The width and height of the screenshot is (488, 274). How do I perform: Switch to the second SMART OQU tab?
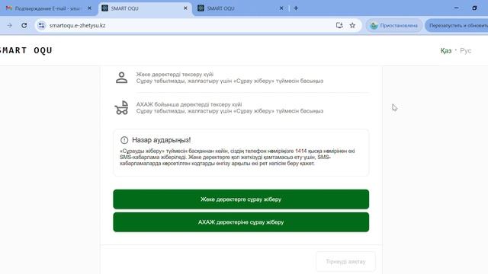(239, 8)
